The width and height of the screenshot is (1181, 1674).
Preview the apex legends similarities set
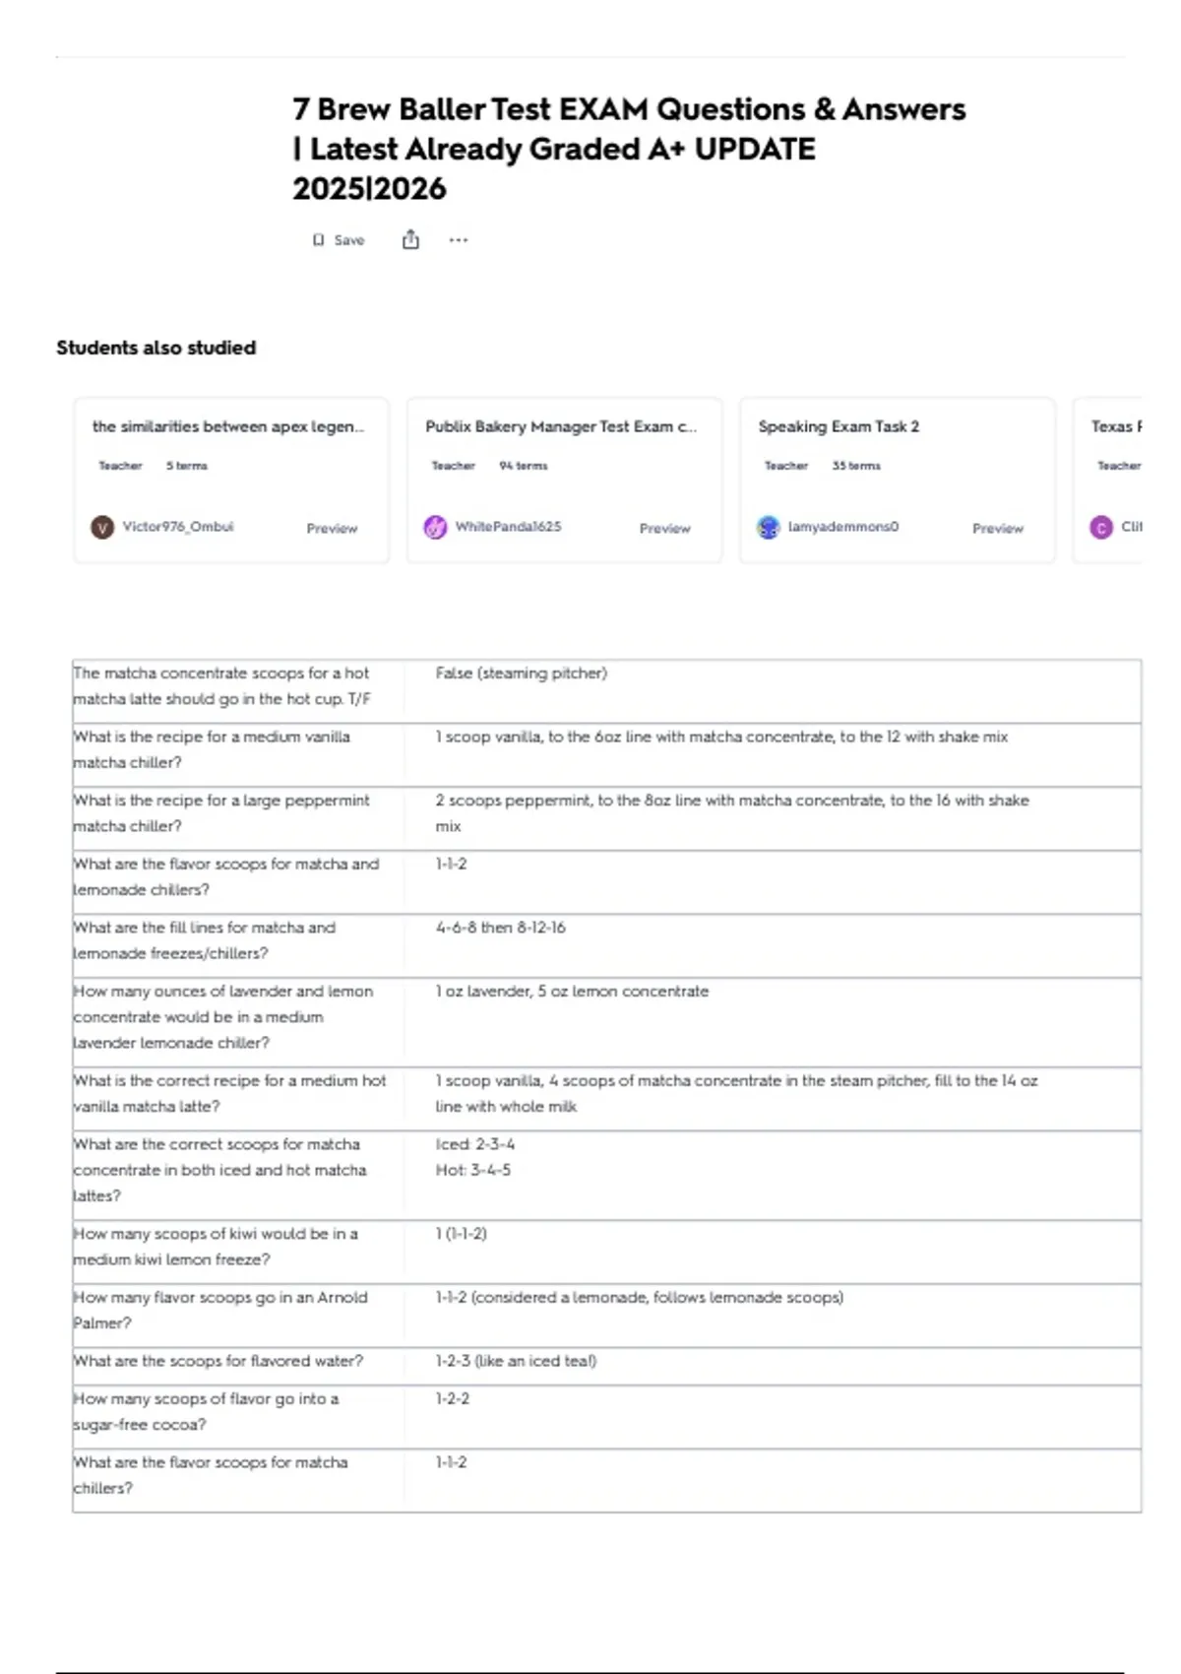click(332, 529)
